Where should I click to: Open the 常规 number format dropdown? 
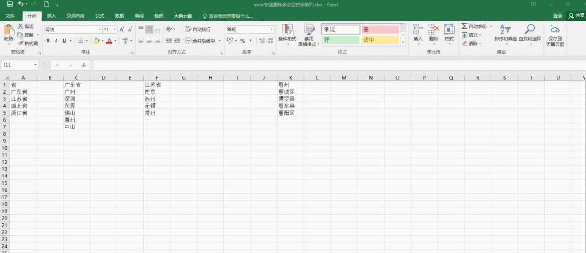[271, 29]
